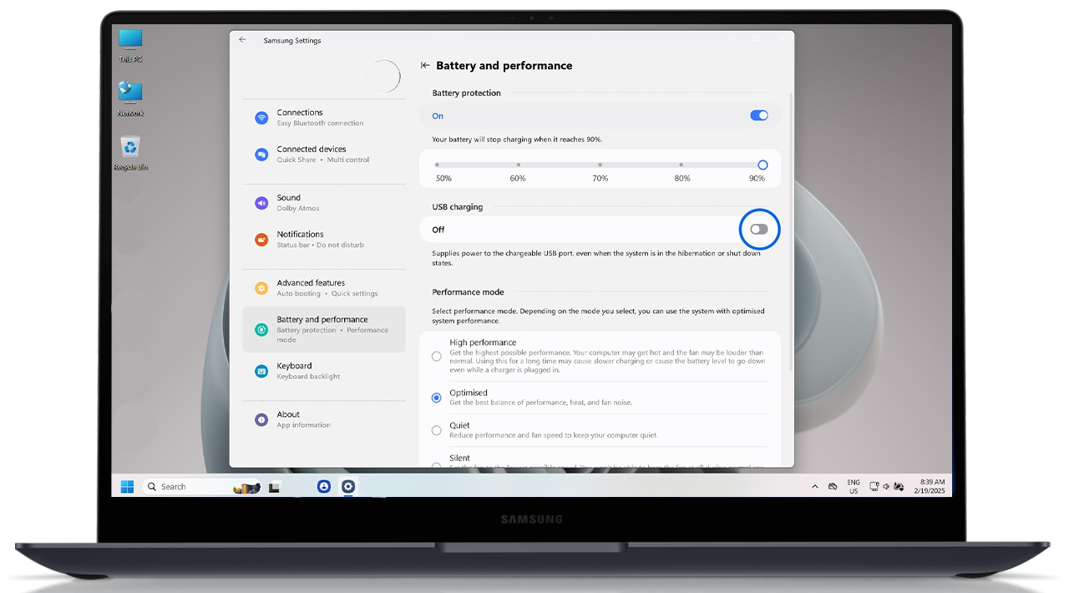The image size is (1069, 593).
Task: Click the Battery and performance page heading
Action: [x=504, y=65]
